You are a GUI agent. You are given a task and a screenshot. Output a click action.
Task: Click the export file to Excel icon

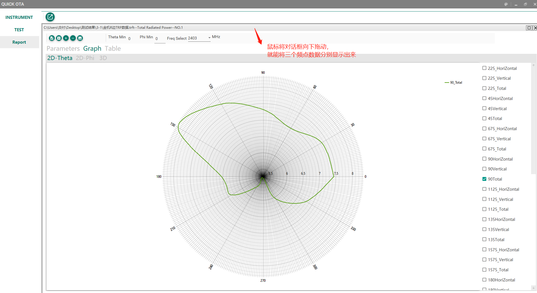point(52,38)
